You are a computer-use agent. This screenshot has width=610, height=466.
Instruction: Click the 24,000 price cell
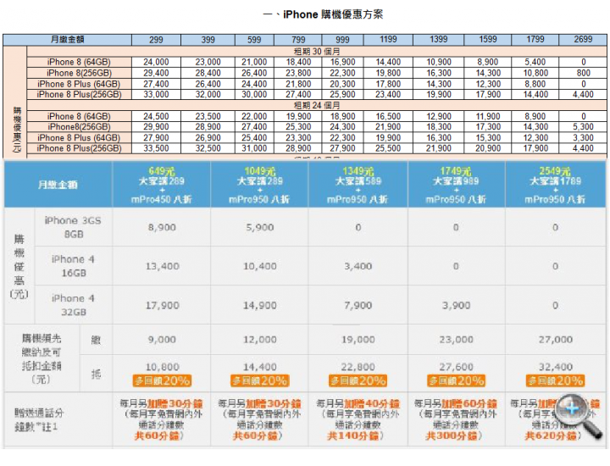click(x=156, y=62)
